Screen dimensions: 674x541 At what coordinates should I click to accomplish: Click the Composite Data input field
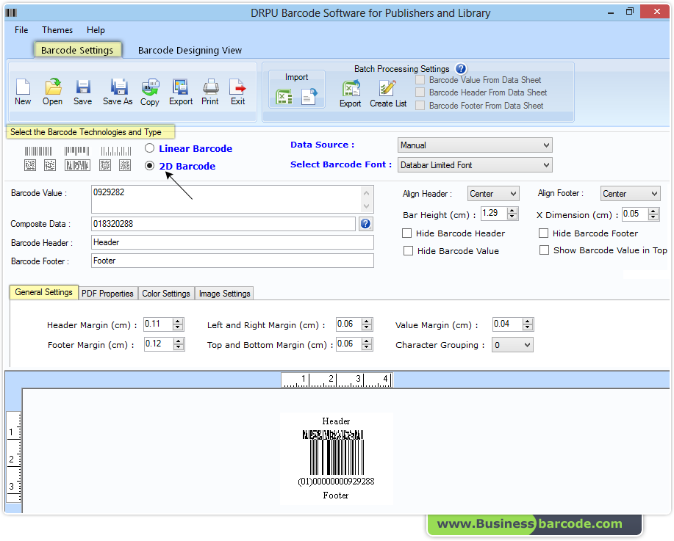[x=223, y=224]
